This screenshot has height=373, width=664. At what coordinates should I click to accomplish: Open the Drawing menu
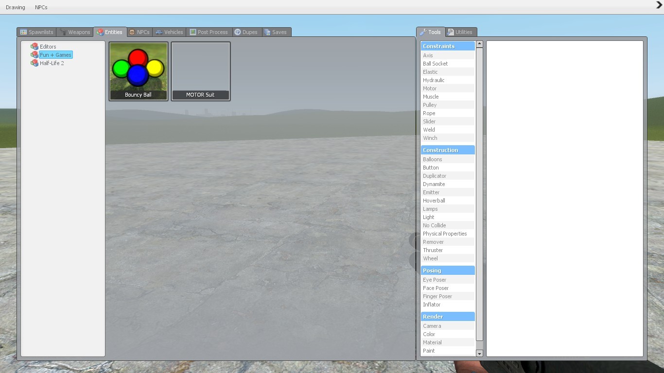[x=15, y=7]
